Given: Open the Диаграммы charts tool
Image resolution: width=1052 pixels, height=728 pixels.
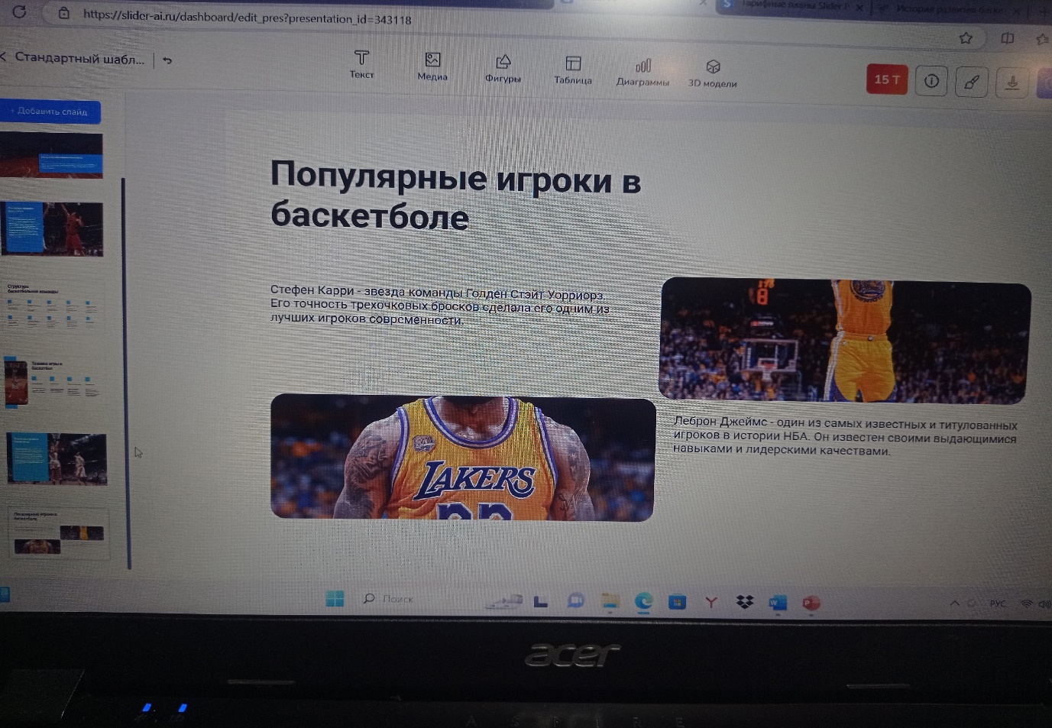Looking at the screenshot, I should pyautogui.click(x=643, y=73).
